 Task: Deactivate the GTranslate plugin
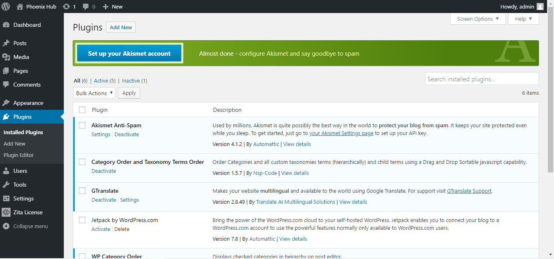point(104,200)
